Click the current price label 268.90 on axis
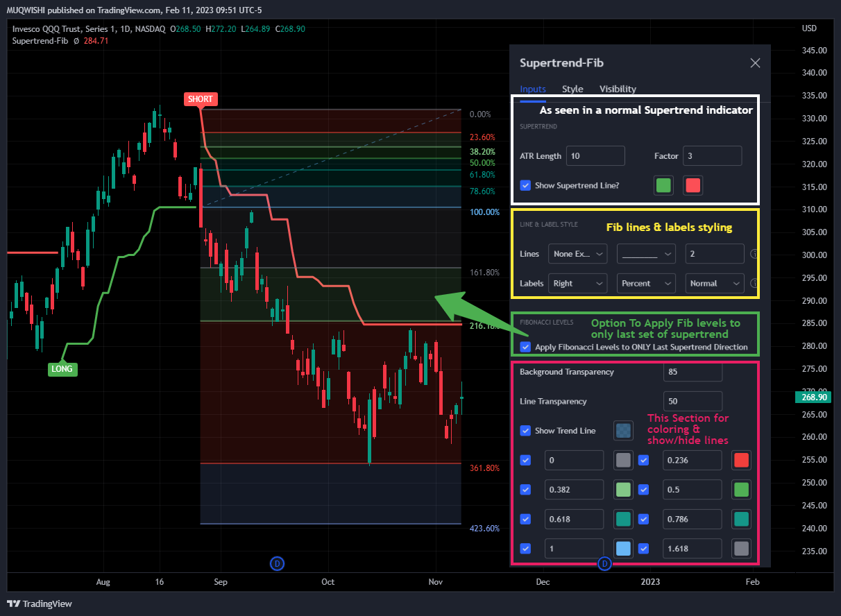The image size is (841, 616). [815, 397]
